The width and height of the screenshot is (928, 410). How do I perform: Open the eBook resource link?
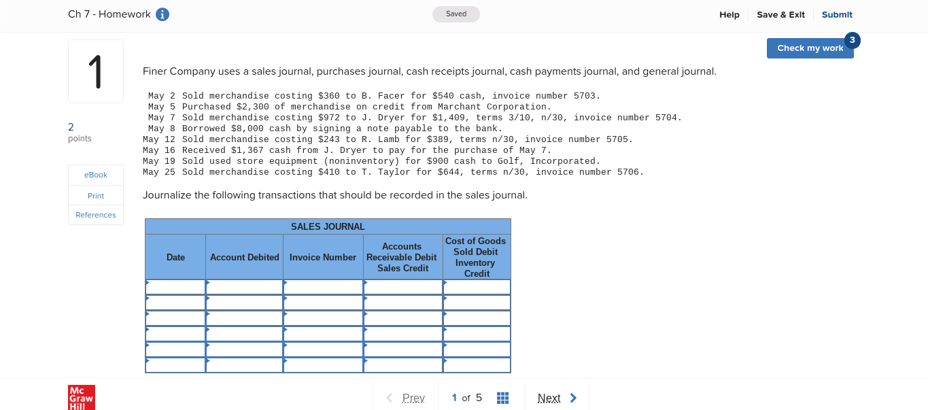point(95,174)
